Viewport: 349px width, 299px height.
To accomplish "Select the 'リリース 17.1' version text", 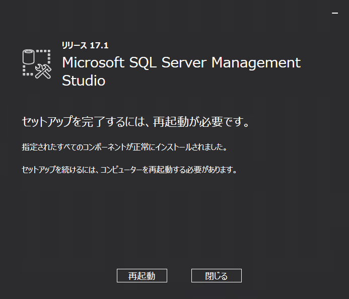I will point(85,45).
